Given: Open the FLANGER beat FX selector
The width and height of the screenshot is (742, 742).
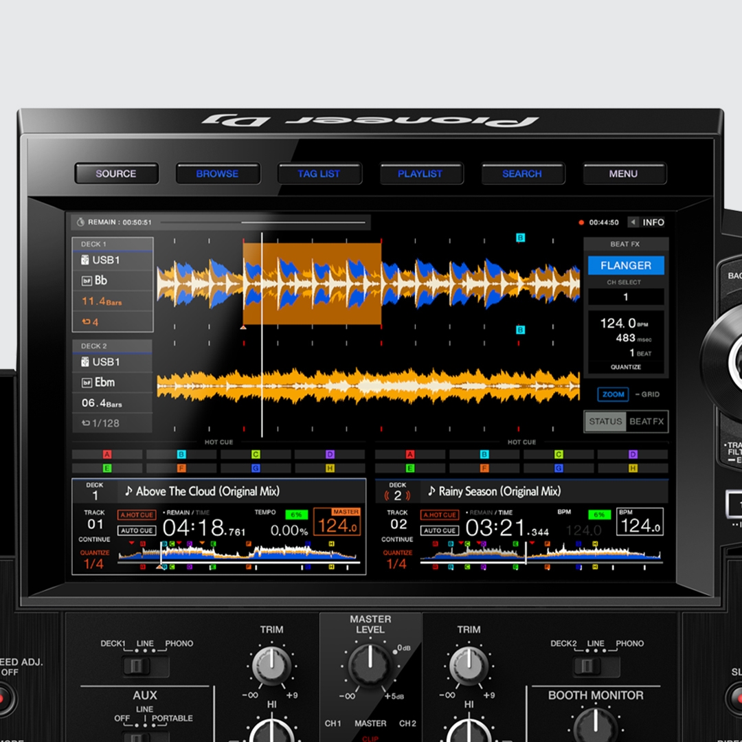Looking at the screenshot, I should (x=625, y=265).
